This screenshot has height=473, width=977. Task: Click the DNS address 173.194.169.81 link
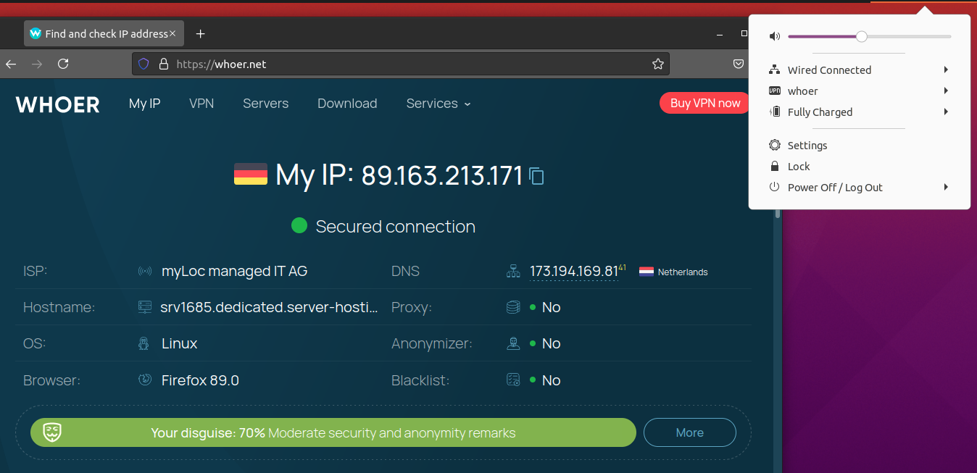573,271
